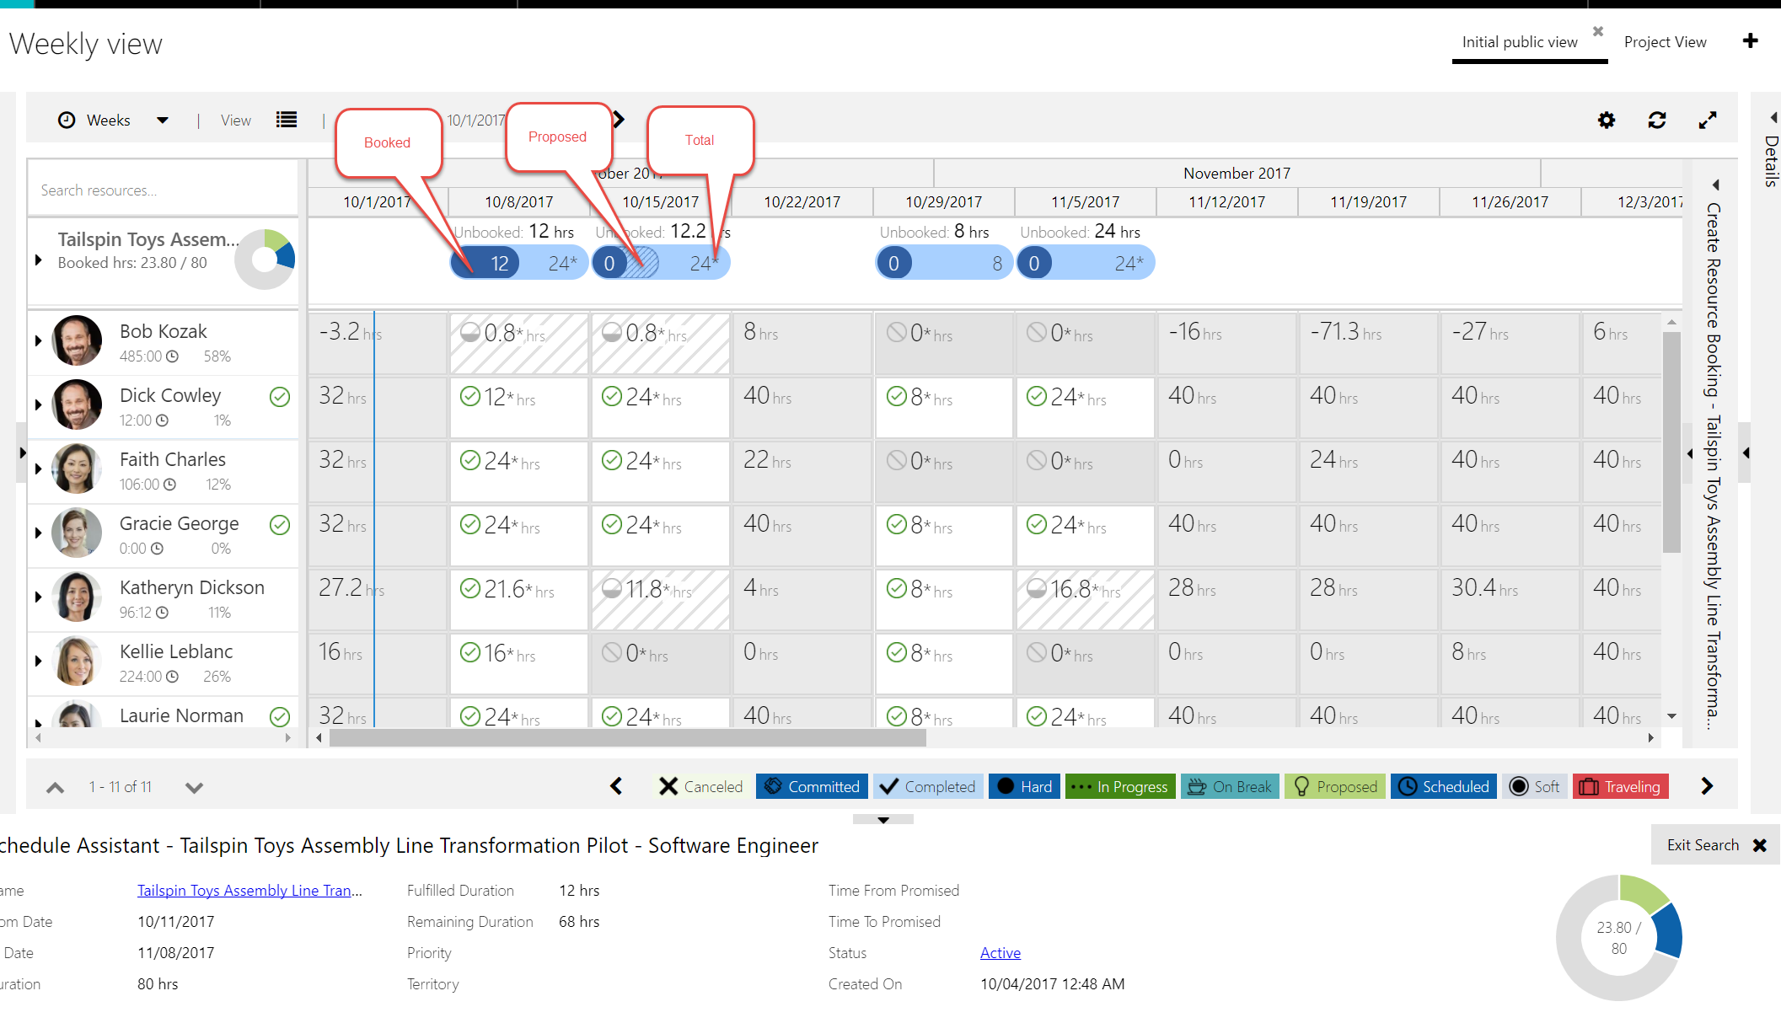Toggle Dick Cowley's selection checkmark
Screen dimensions: 1781x1023
pyautogui.click(x=280, y=397)
